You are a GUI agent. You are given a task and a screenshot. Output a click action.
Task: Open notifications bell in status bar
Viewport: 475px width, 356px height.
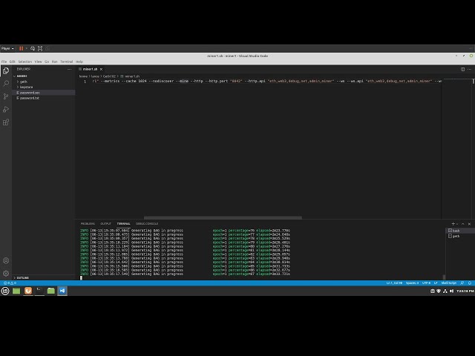point(470,283)
